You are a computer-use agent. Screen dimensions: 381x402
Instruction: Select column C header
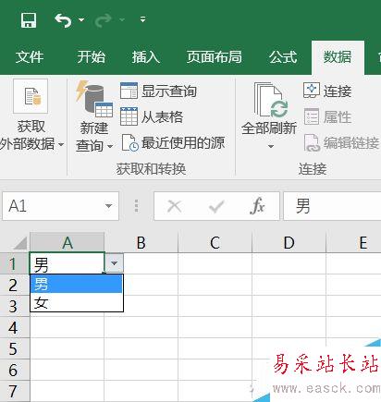pyautogui.click(x=215, y=243)
